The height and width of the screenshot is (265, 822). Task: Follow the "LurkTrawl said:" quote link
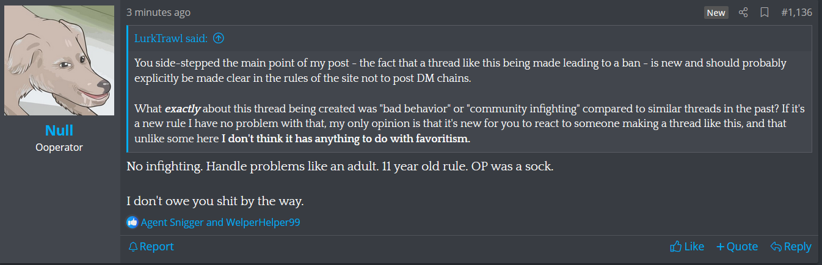pos(172,38)
